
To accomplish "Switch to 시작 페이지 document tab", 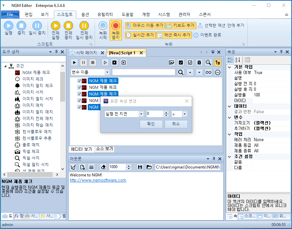I will point(86,53).
